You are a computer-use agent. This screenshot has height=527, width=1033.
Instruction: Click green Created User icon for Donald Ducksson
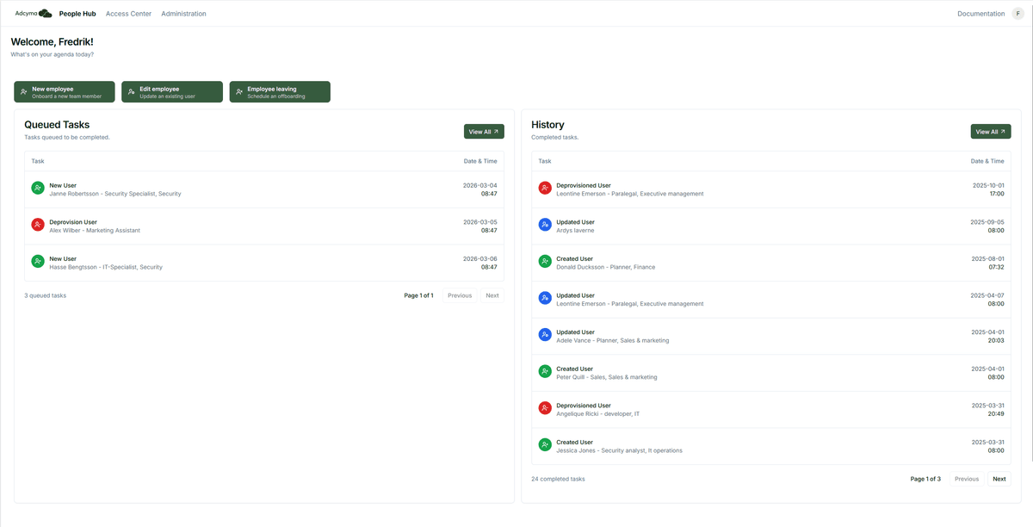point(544,263)
